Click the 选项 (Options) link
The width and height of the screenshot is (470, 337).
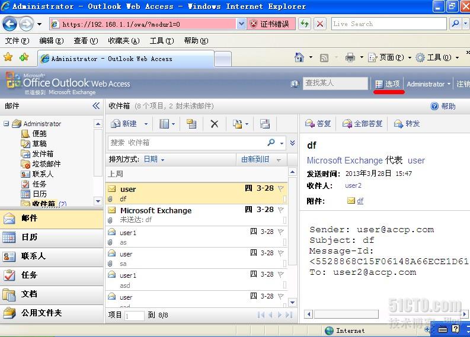[x=388, y=84]
